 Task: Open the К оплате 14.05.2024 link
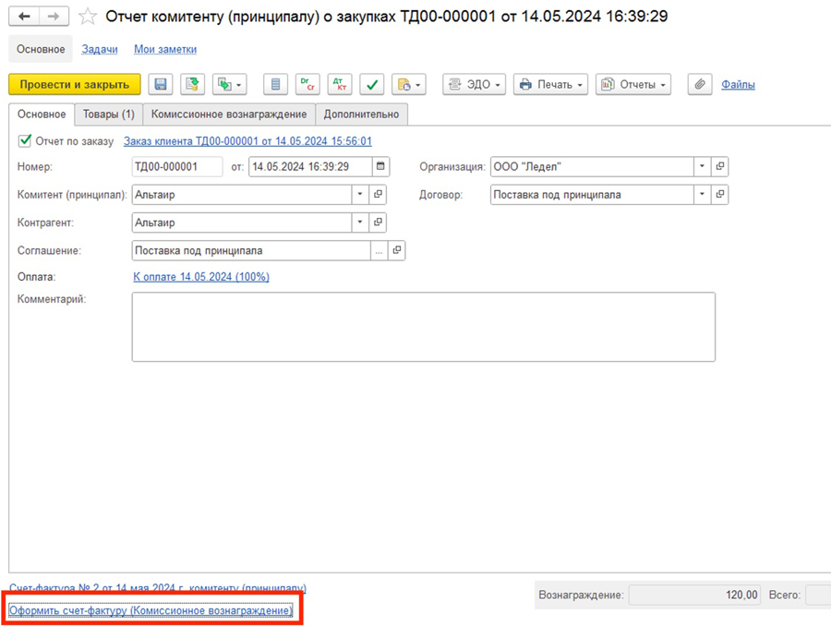pyautogui.click(x=201, y=277)
